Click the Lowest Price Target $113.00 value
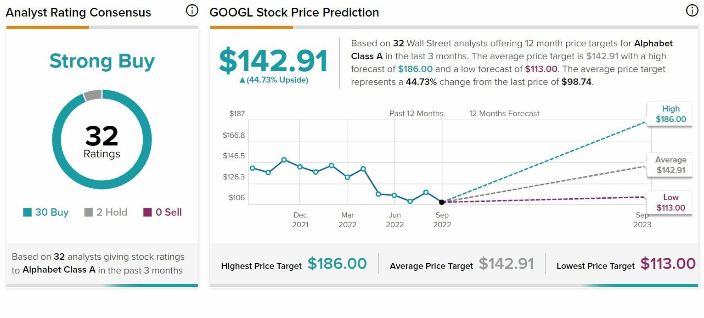 [x=668, y=264]
